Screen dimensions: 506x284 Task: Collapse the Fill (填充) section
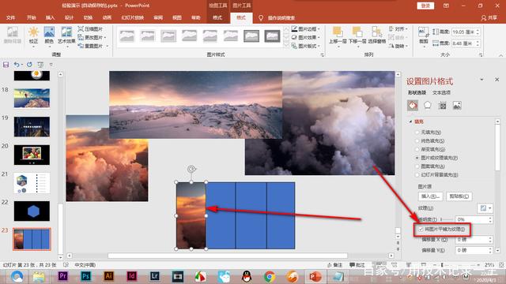coord(410,121)
